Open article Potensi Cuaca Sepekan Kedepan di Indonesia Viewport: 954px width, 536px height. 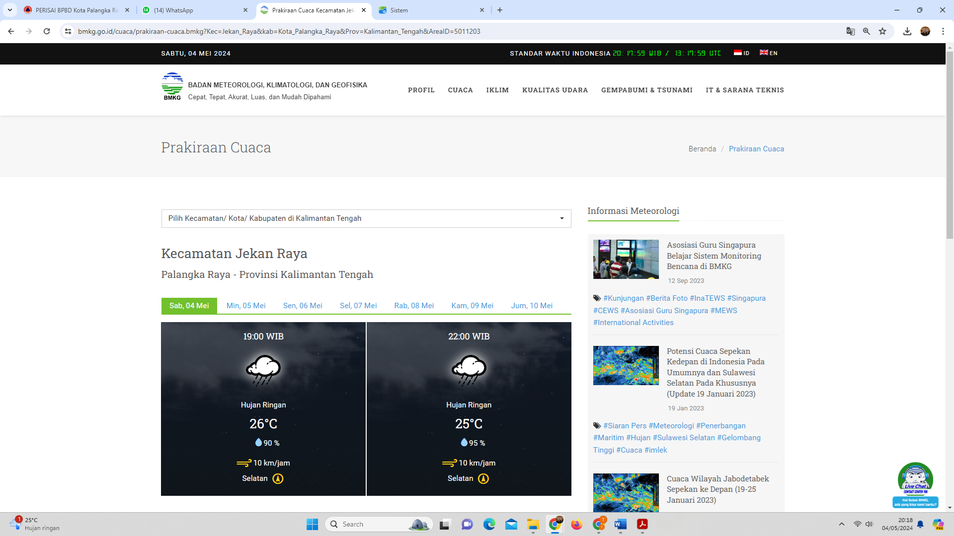[715, 372]
